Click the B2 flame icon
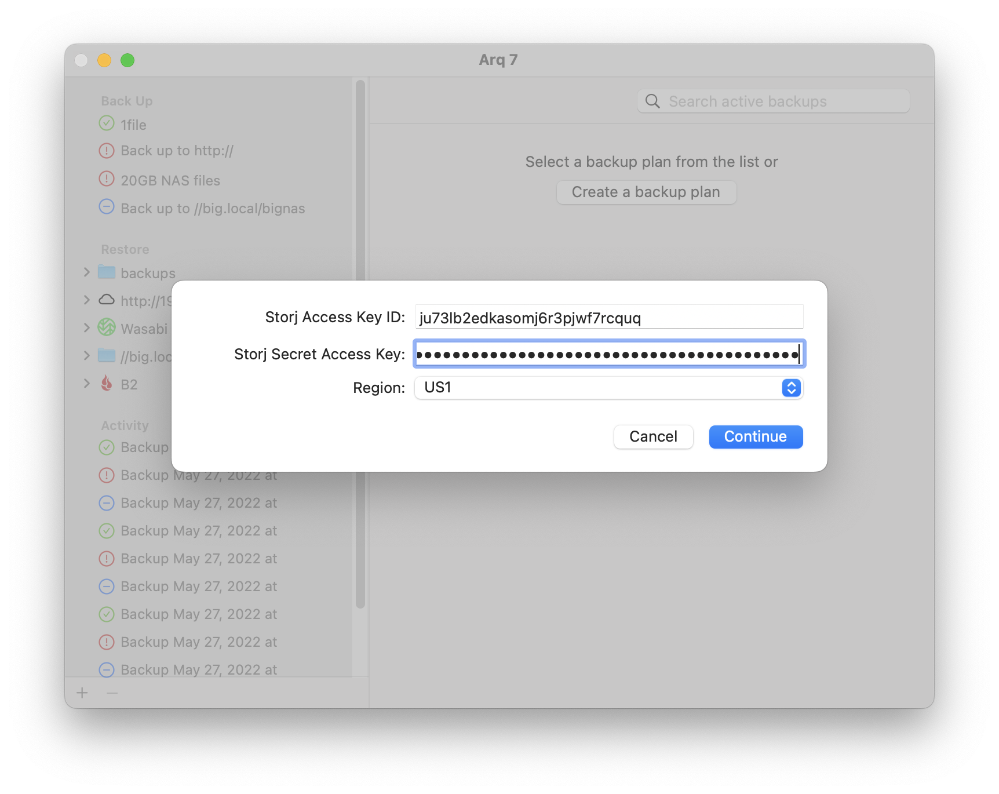Screen dimensions: 999x794 (107, 383)
